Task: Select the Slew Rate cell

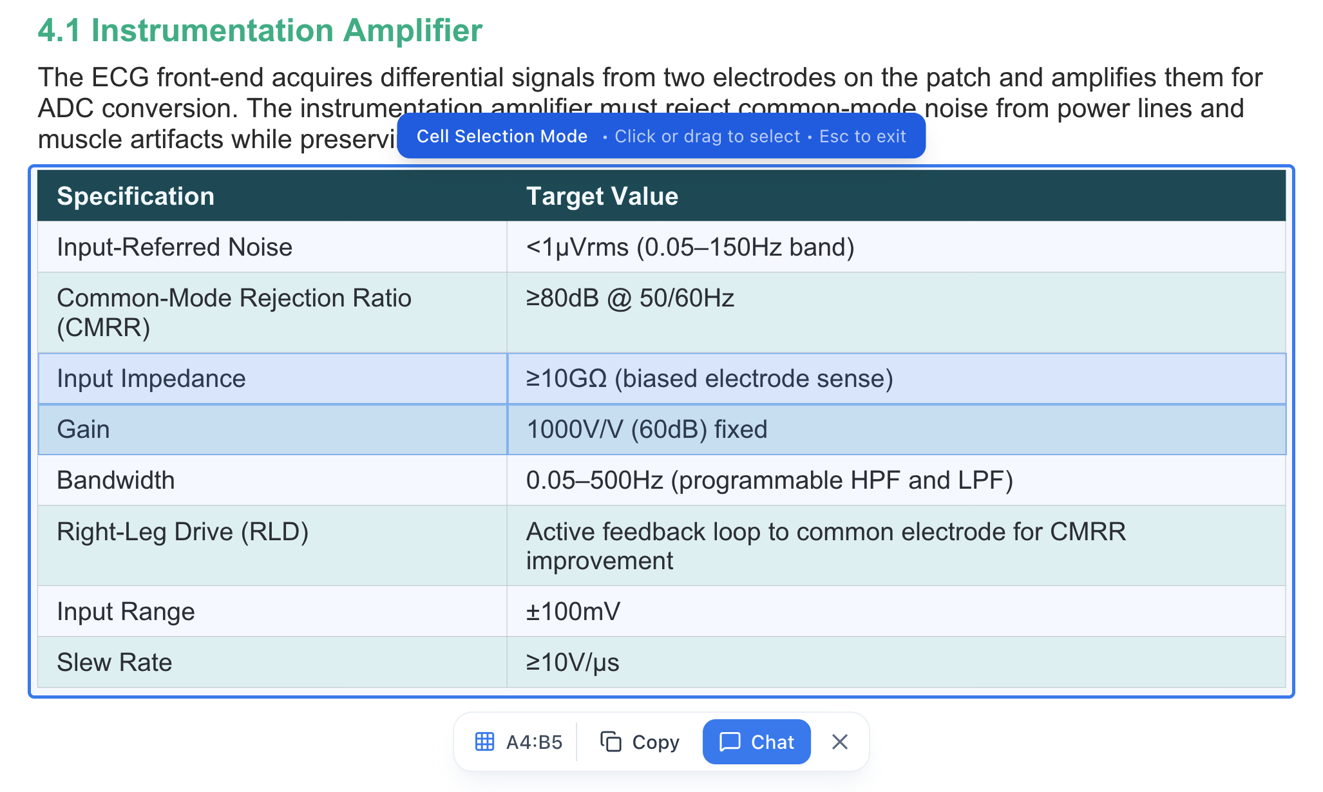Action: click(193, 662)
